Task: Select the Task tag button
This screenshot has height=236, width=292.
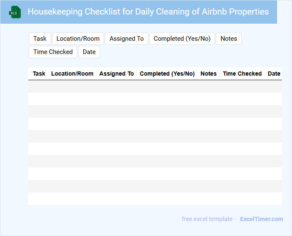Action: (40, 39)
